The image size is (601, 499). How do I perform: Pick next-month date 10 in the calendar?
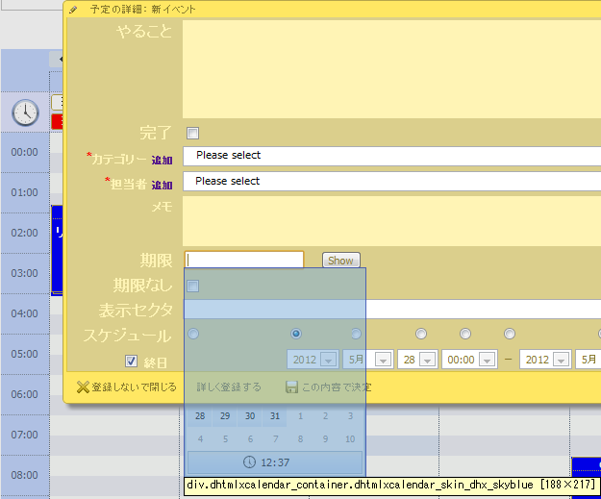[x=350, y=438]
